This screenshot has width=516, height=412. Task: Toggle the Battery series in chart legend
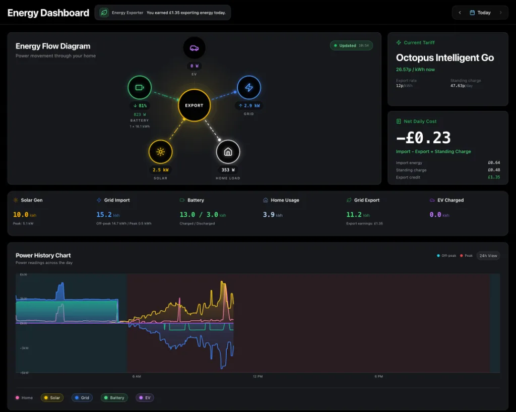(114, 397)
